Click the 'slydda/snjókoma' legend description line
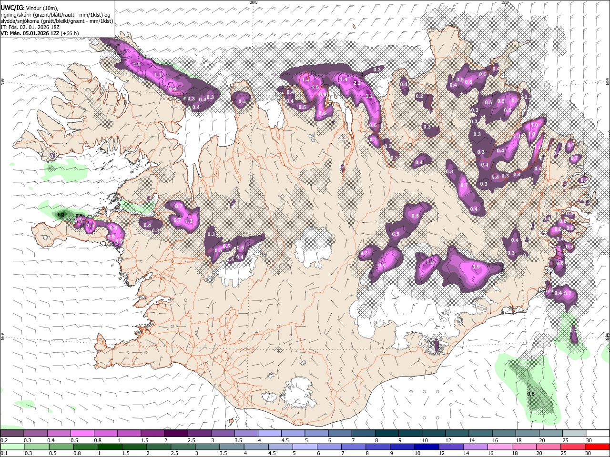 pos(57,21)
